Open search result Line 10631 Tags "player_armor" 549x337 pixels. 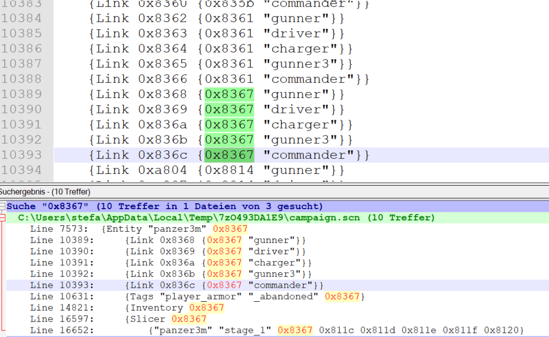pyautogui.click(x=197, y=296)
